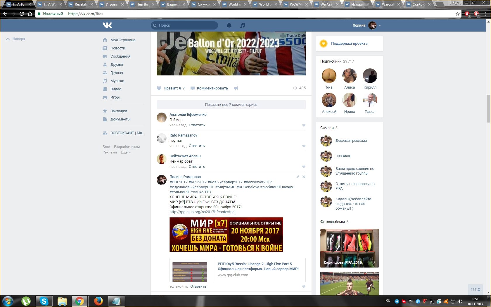Click the 117 online chat counter
This screenshot has width=491, height=307.
(x=476, y=289)
